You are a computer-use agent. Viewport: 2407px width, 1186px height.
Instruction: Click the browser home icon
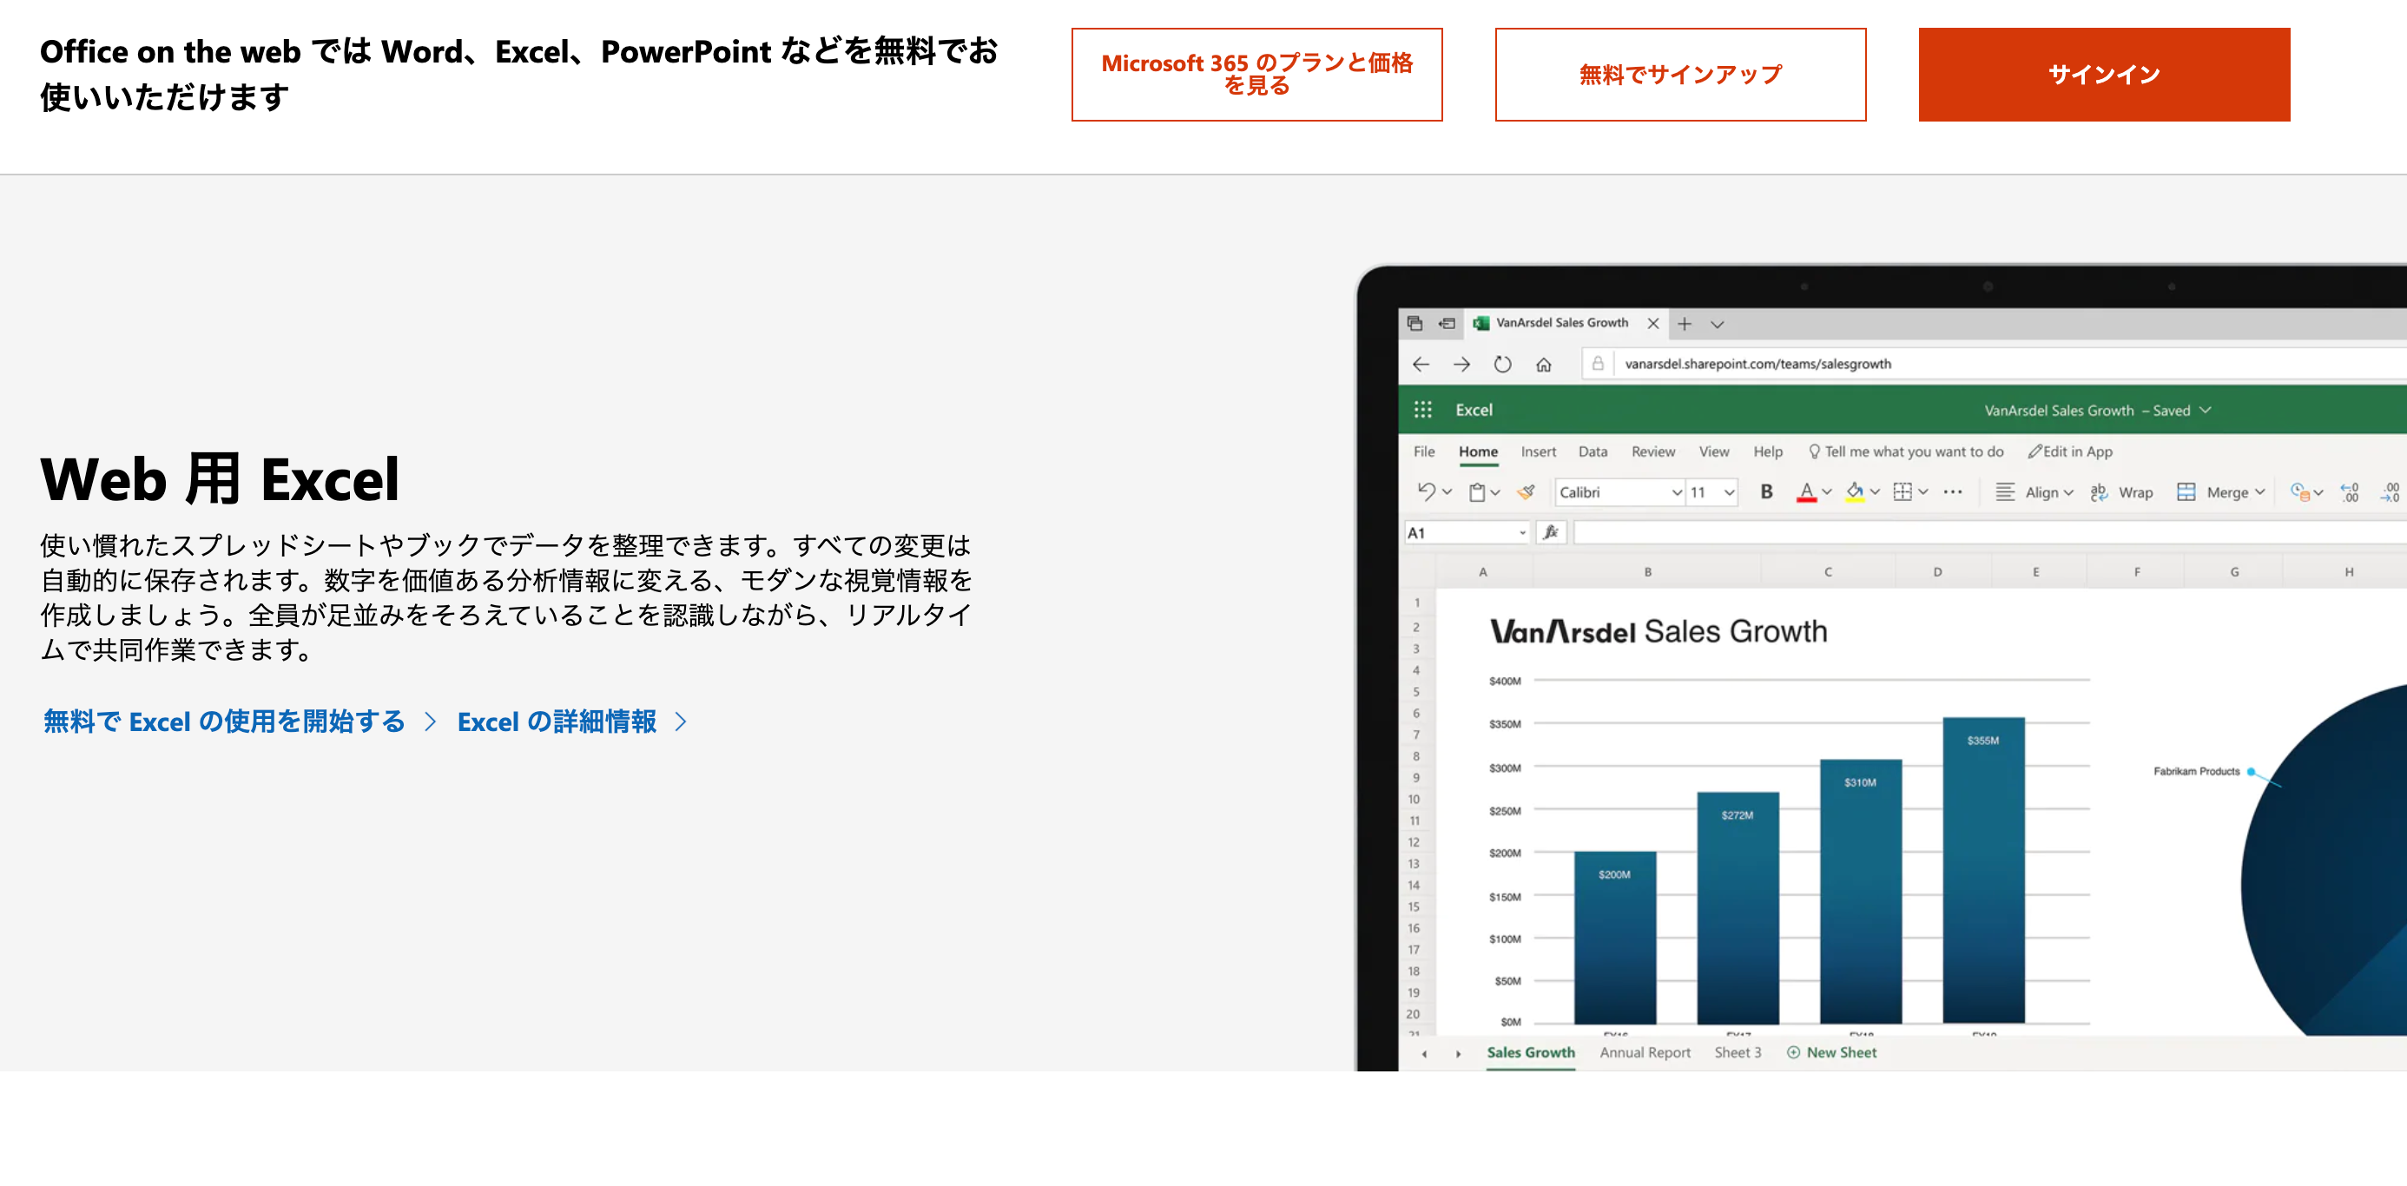pos(1544,365)
